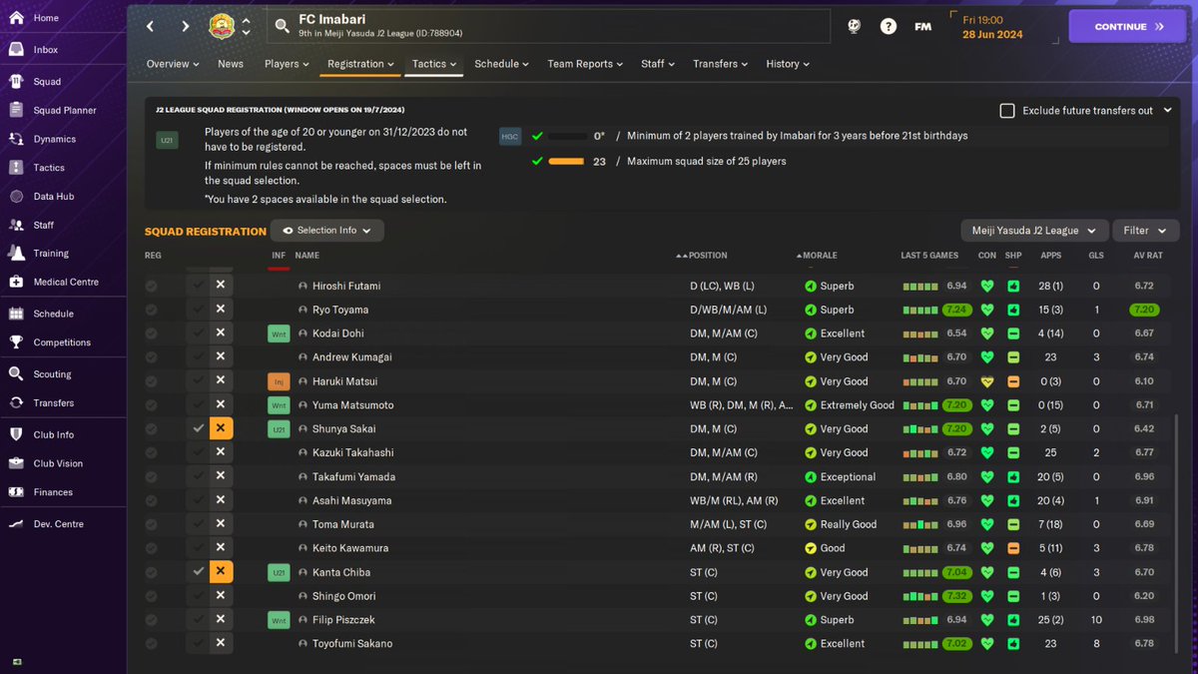1198x674 pixels.
Task: Expand the Exclude future transfers chevron
Action: coord(1167,111)
